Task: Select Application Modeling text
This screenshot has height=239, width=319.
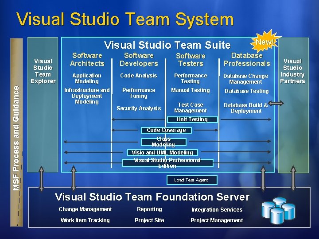Action: (87, 78)
